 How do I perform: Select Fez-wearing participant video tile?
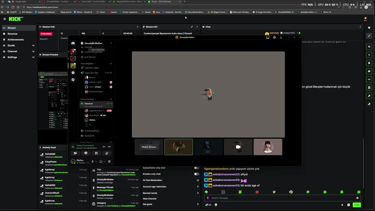click(x=268, y=147)
